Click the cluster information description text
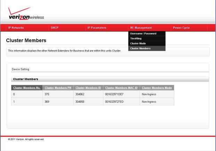This screenshot has width=216, height=151. tap(64, 51)
